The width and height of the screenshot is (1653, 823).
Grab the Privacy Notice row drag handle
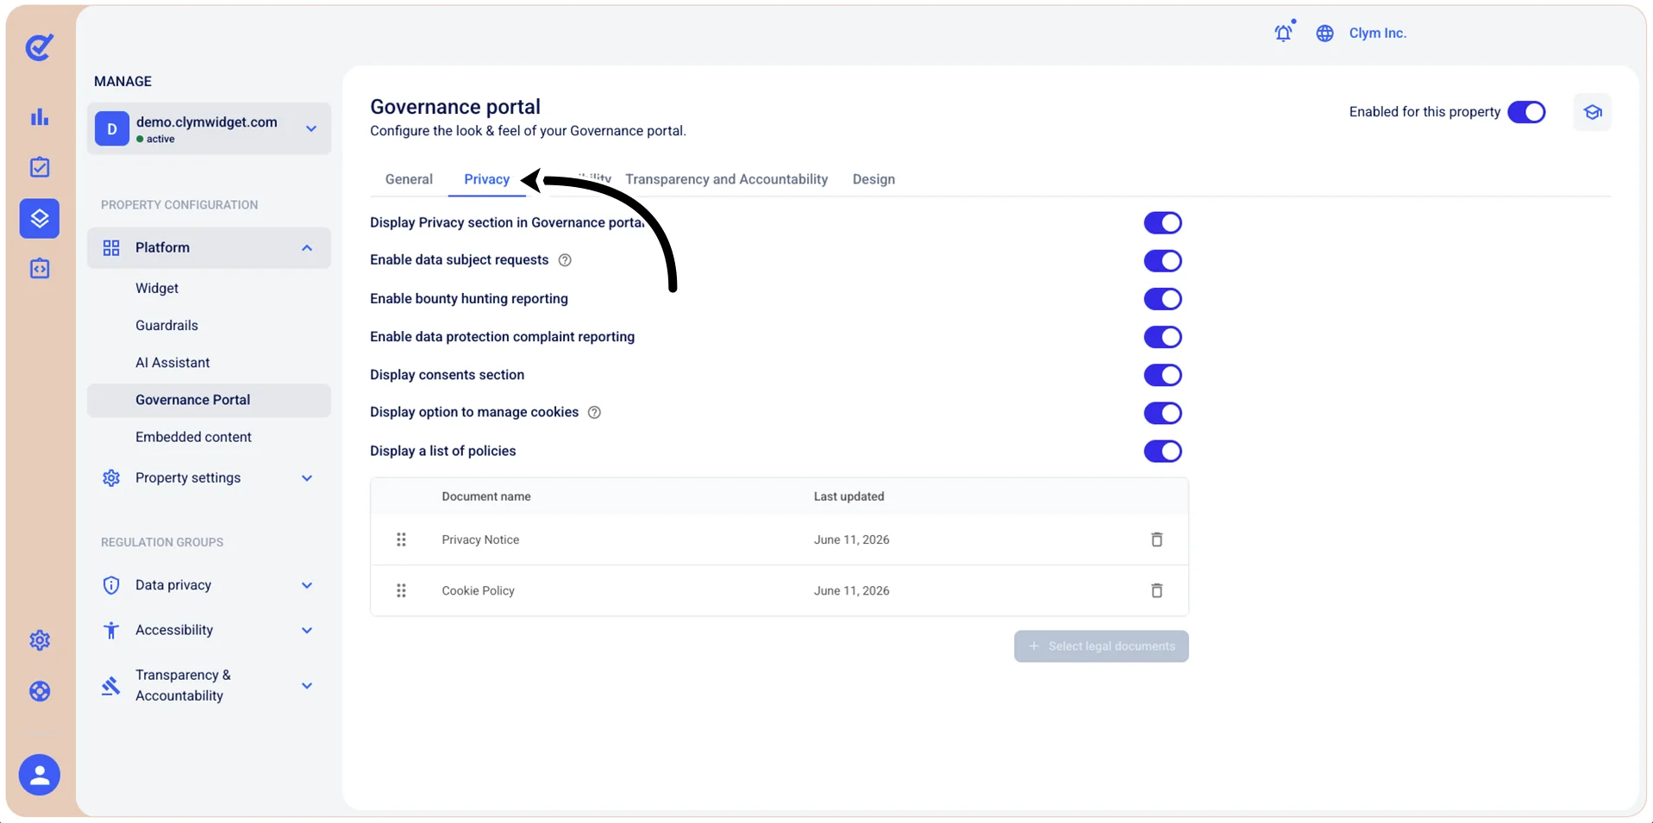tap(401, 539)
